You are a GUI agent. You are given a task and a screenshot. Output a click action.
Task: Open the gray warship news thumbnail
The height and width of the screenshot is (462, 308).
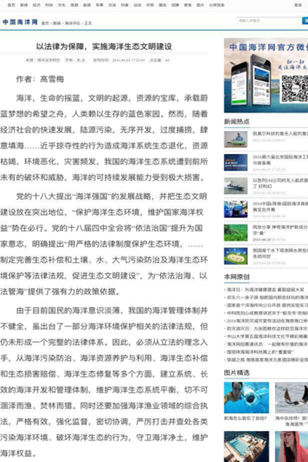(236, 186)
